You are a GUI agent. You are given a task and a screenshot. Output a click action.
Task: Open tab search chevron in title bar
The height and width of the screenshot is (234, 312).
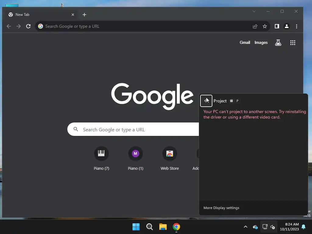point(254,11)
